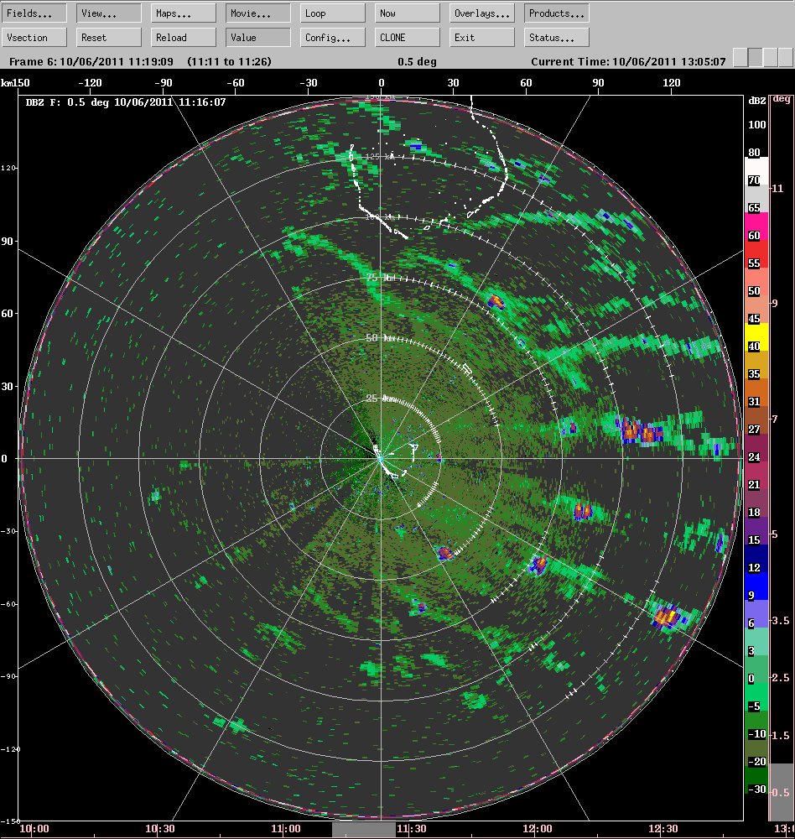Click the 'Frame 6: 10/06/2011 11:19:09' text

point(91,61)
